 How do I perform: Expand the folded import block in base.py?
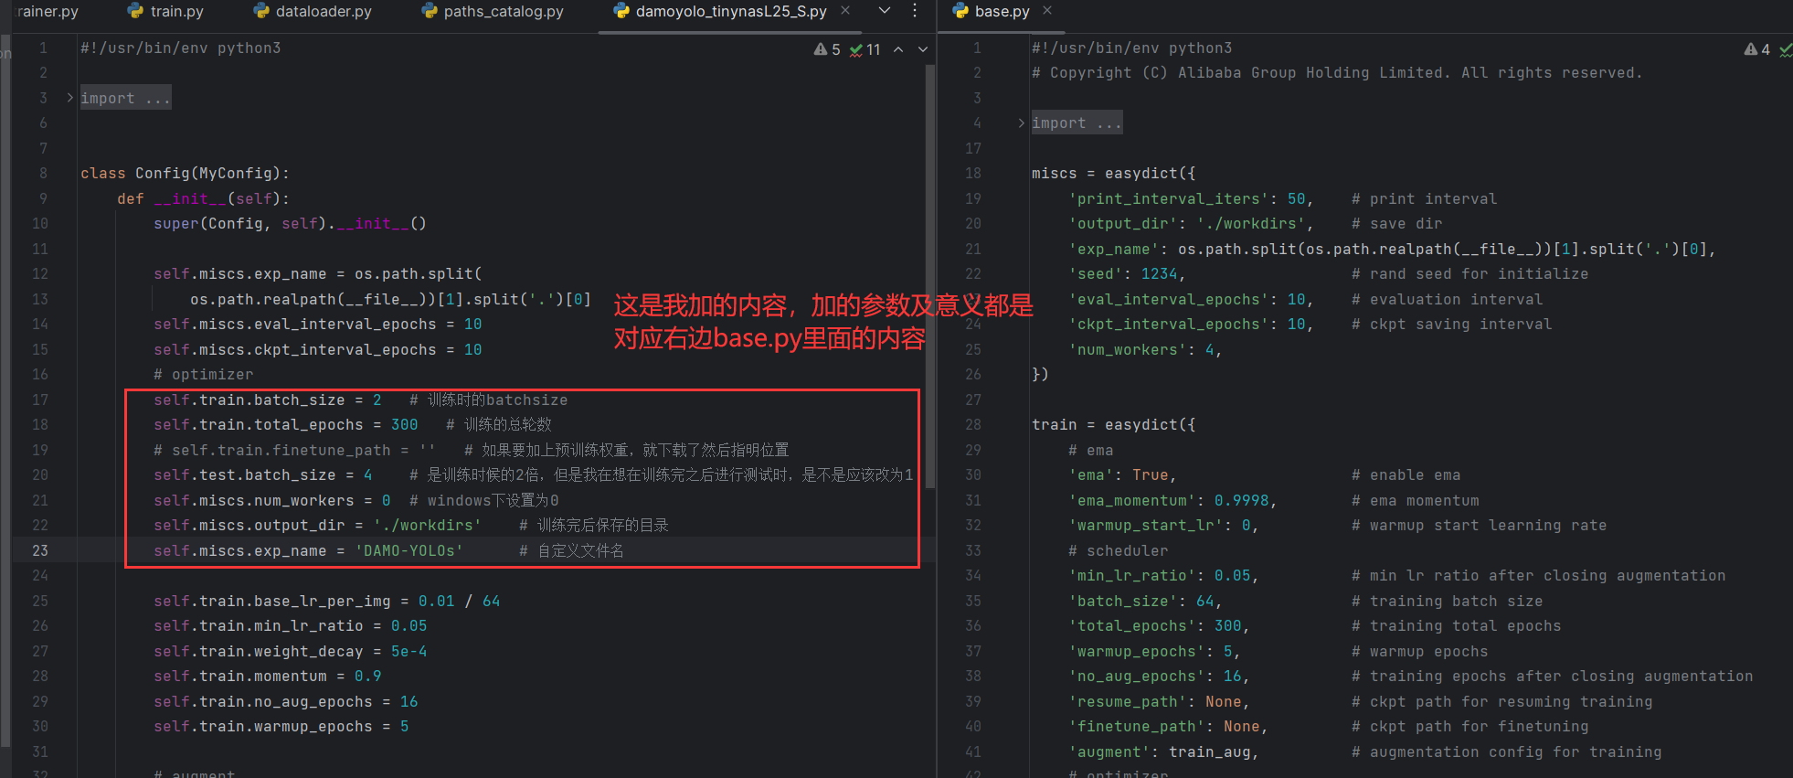(1077, 123)
